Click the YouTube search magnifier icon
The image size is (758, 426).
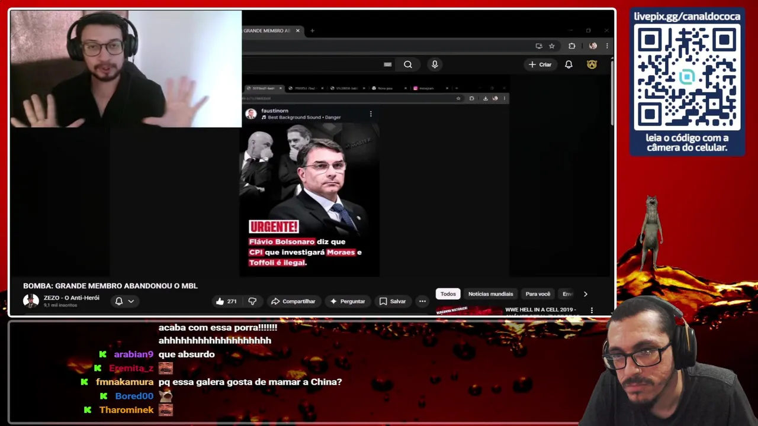coord(408,64)
